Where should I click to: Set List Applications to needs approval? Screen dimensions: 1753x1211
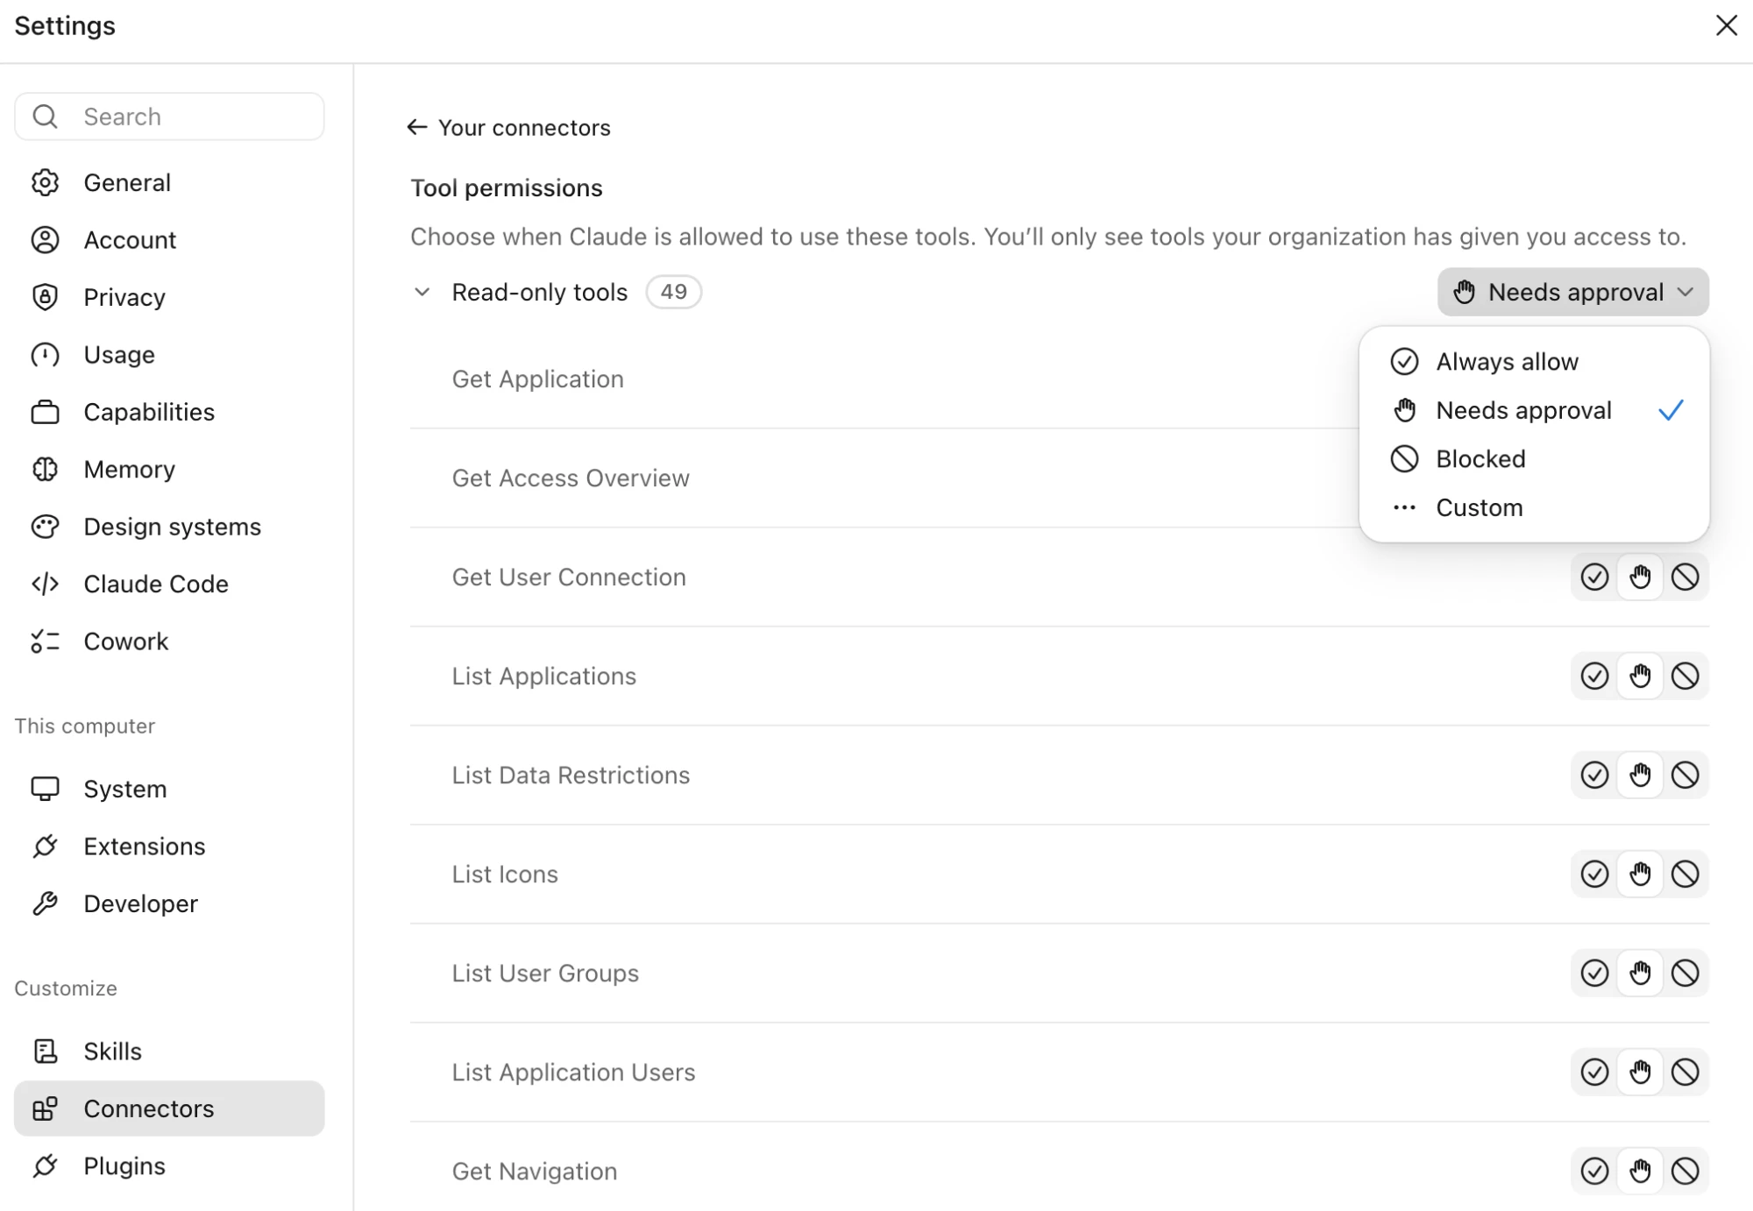(1640, 676)
